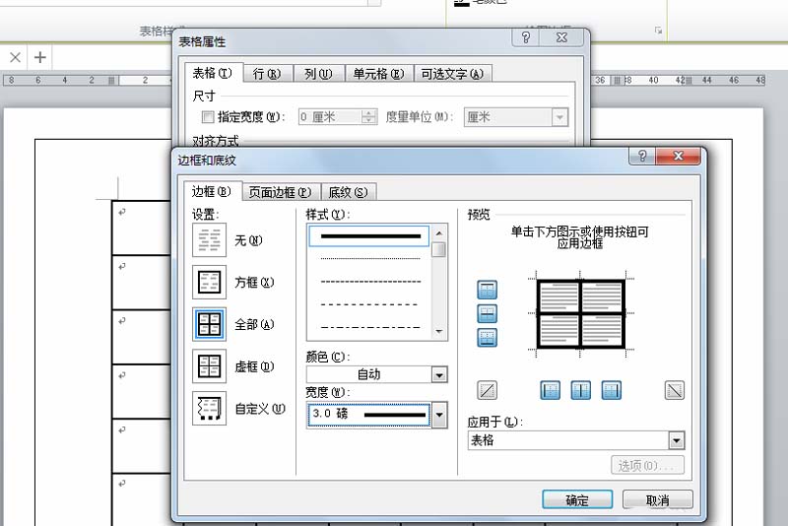
Task: Toggle the diagonal up border button
Action: pos(487,390)
